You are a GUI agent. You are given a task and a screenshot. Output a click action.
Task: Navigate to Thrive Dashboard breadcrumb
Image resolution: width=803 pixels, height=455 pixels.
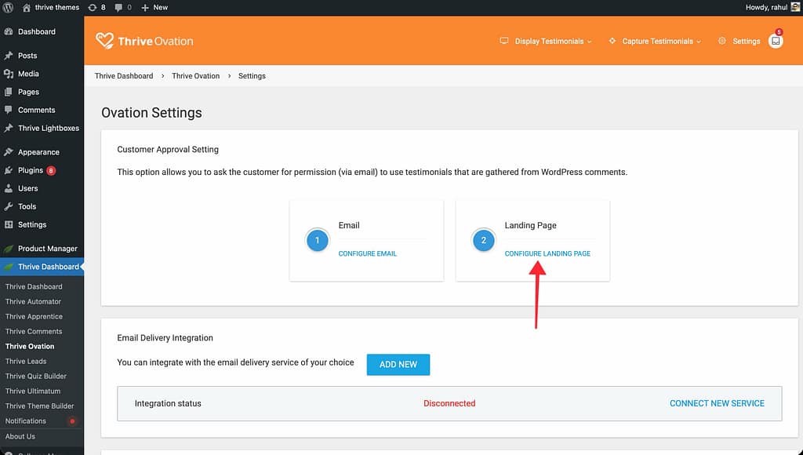pos(124,76)
